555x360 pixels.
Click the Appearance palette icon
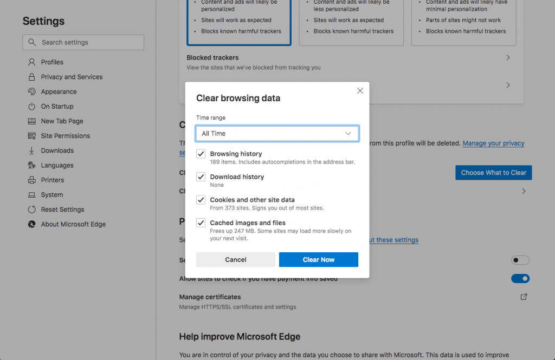click(32, 91)
